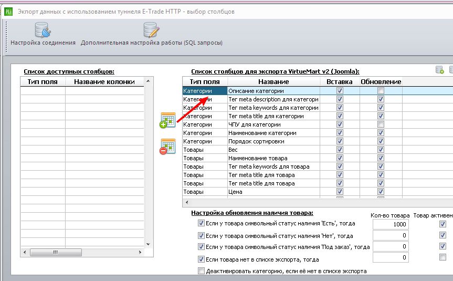Image resolution: width=453 pixels, height=281 pixels.
Task: Click Название колонки column header
Action: click(104, 82)
